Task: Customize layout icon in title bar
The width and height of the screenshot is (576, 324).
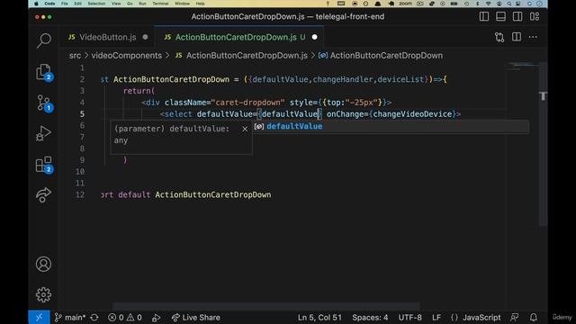Action: pyautogui.click(x=535, y=16)
